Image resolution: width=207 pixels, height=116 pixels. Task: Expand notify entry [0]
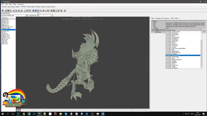pyautogui.click(x=153, y=23)
